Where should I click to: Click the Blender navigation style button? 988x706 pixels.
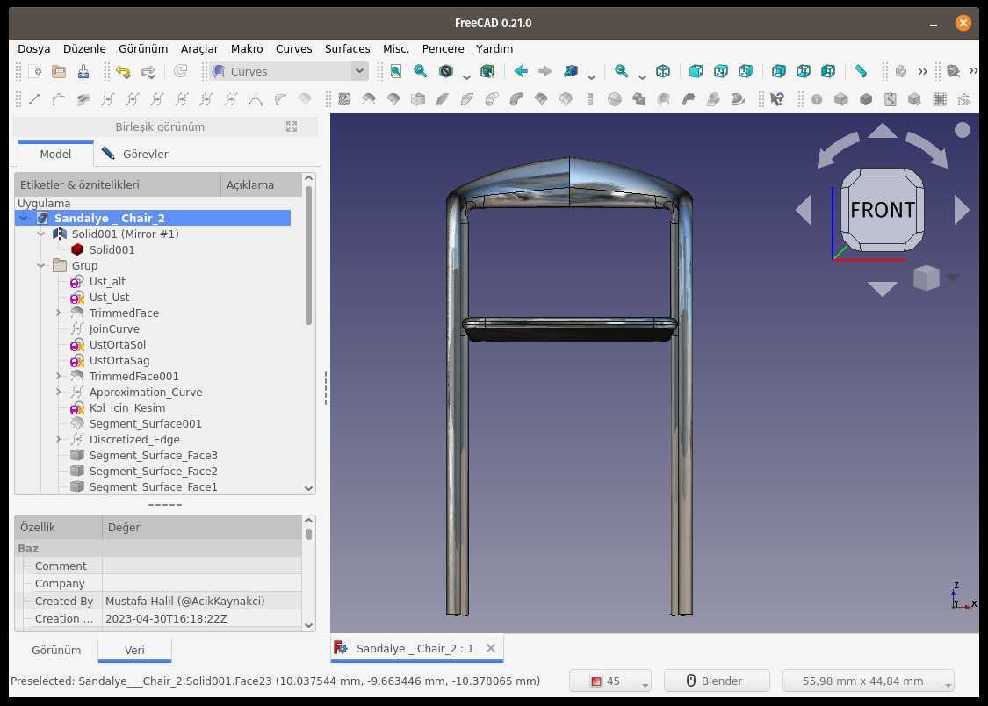pyautogui.click(x=717, y=681)
